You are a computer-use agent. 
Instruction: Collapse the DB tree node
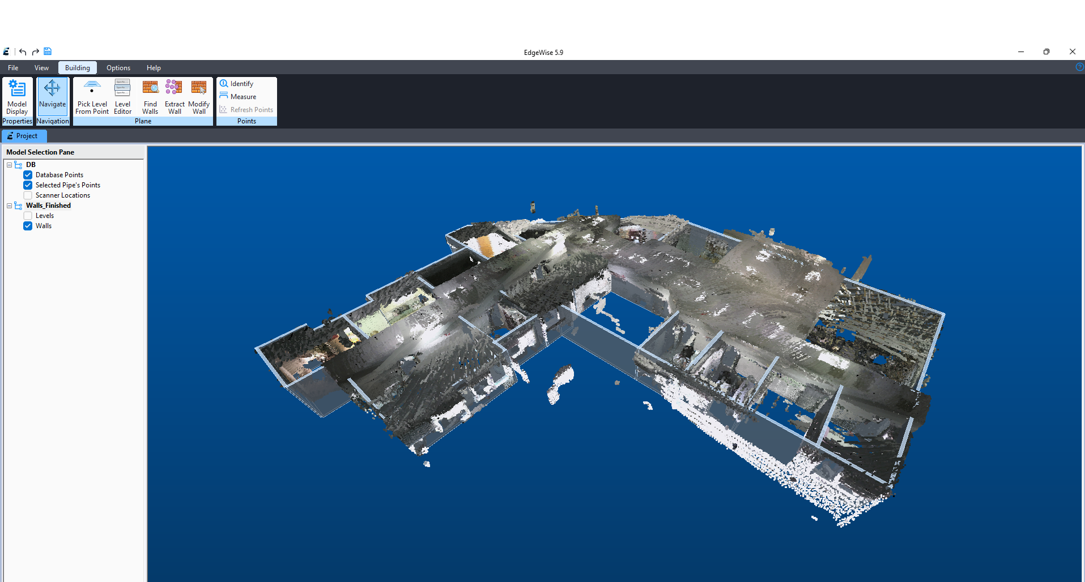pyautogui.click(x=9, y=165)
